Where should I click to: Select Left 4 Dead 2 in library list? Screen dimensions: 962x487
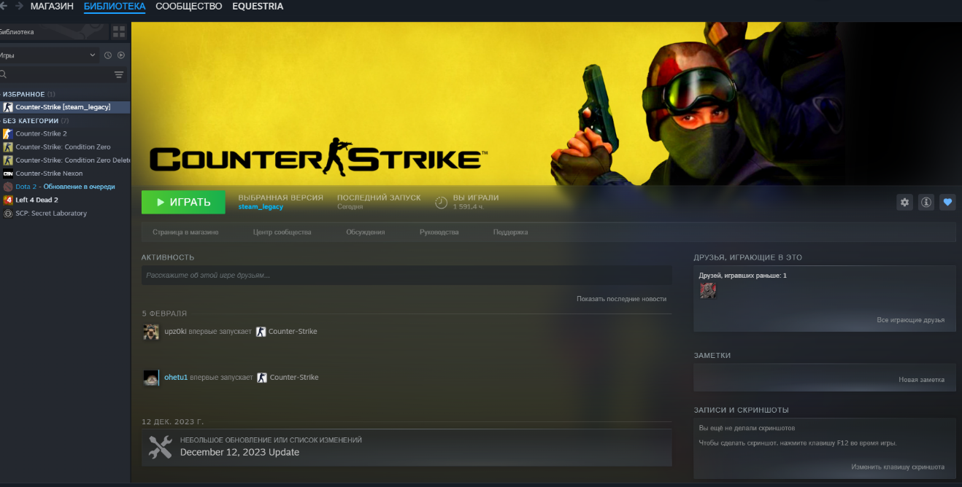tap(36, 200)
